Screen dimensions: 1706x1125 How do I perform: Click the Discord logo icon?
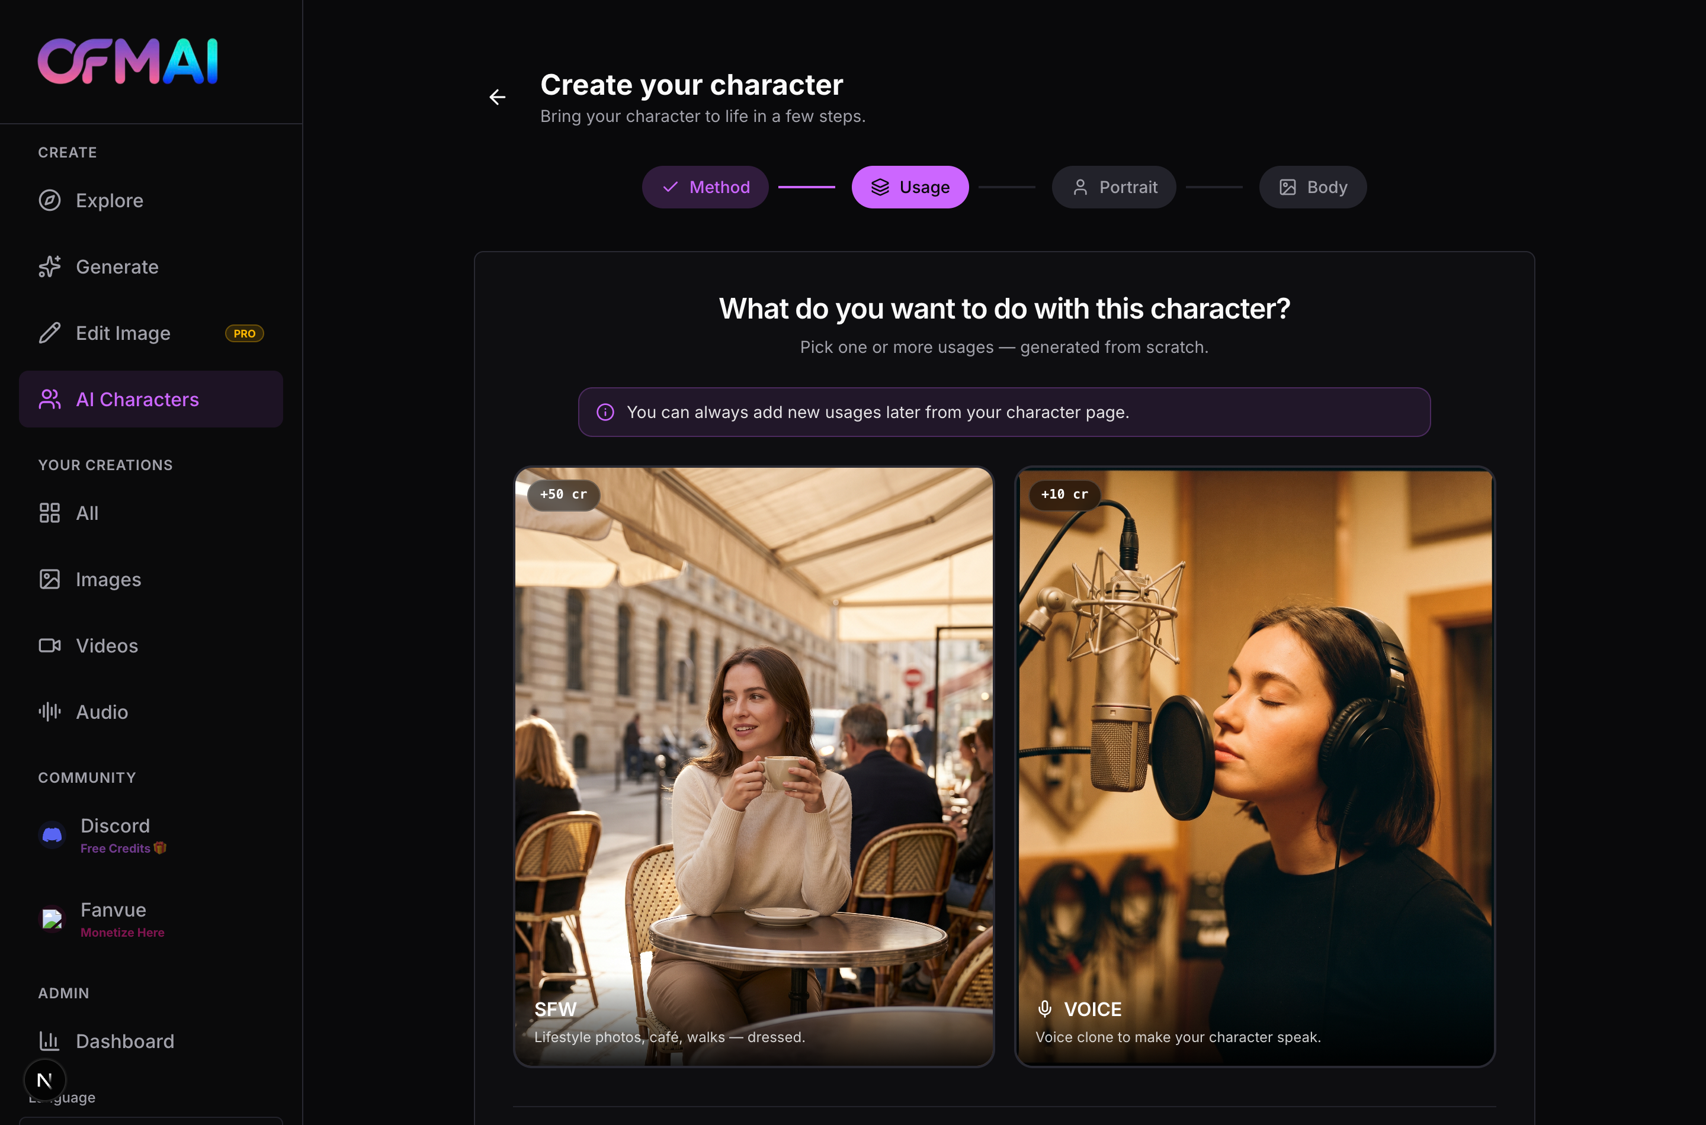[52, 835]
